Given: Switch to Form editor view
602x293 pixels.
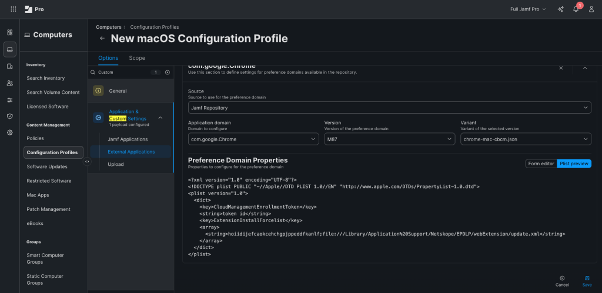Looking at the screenshot, I should (541, 163).
